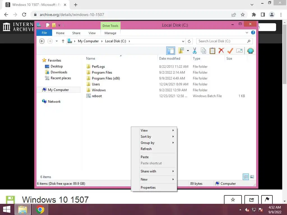Click the Copy toolbar icon

(203, 51)
